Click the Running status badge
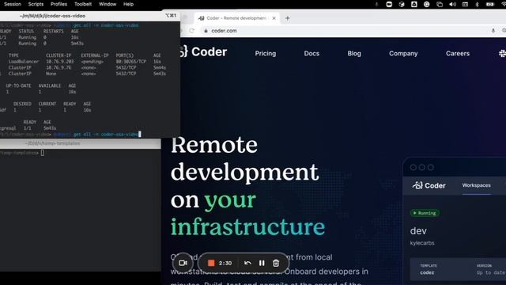Screen dimensions: 506x285 coord(425,213)
